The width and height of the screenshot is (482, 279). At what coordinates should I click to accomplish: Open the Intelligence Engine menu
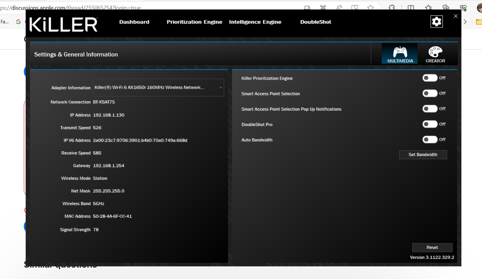255,22
